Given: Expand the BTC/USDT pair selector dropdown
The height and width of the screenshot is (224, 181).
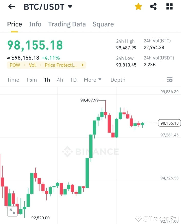Looking at the screenshot, I should point(70,7).
